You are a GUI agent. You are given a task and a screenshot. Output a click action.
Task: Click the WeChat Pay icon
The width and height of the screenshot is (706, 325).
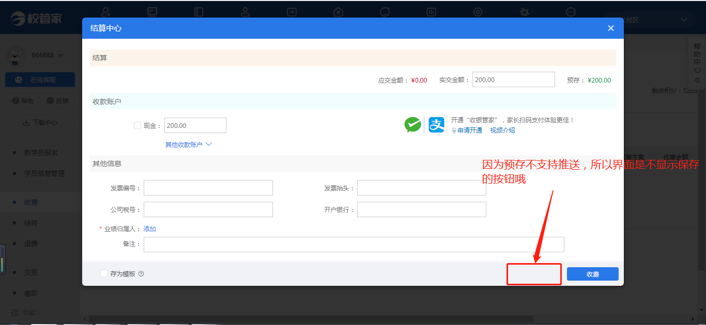click(x=412, y=125)
